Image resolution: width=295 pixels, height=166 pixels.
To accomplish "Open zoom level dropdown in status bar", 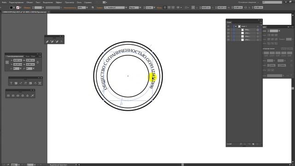I will tap(18, 165).
